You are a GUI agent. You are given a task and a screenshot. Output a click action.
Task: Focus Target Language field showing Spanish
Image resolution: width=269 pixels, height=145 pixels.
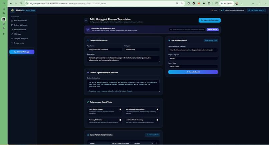(193, 58)
